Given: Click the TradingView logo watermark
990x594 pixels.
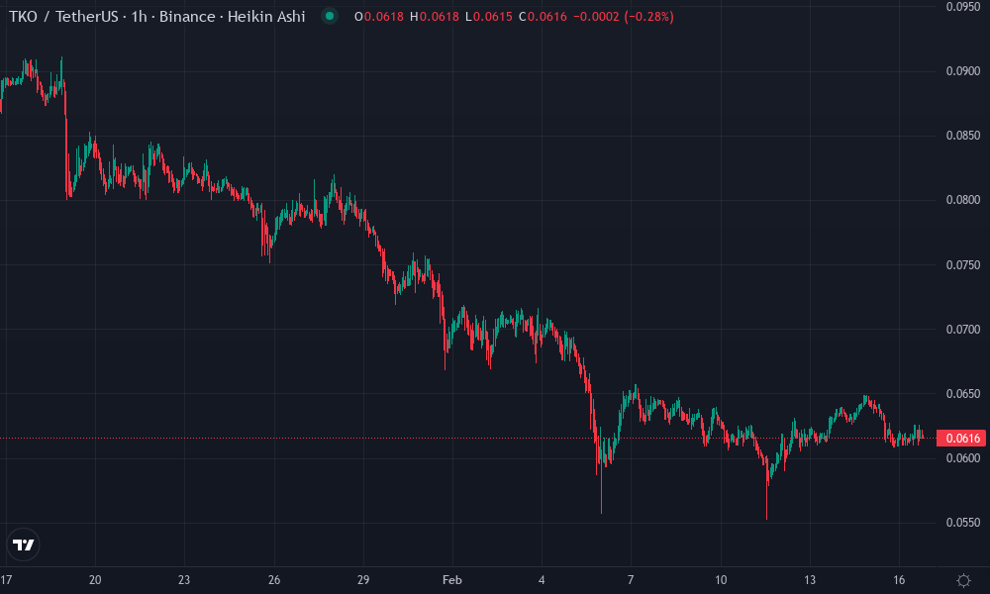Looking at the screenshot, I should 26,545.
